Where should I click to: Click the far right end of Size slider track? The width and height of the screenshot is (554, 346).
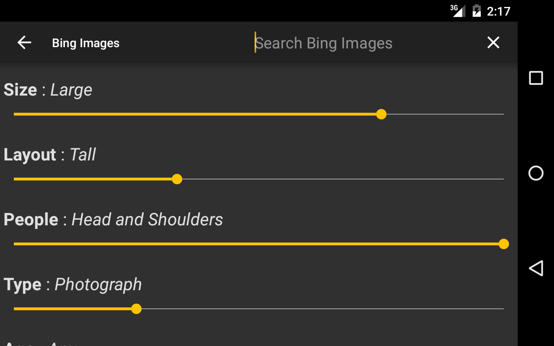point(502,114)
